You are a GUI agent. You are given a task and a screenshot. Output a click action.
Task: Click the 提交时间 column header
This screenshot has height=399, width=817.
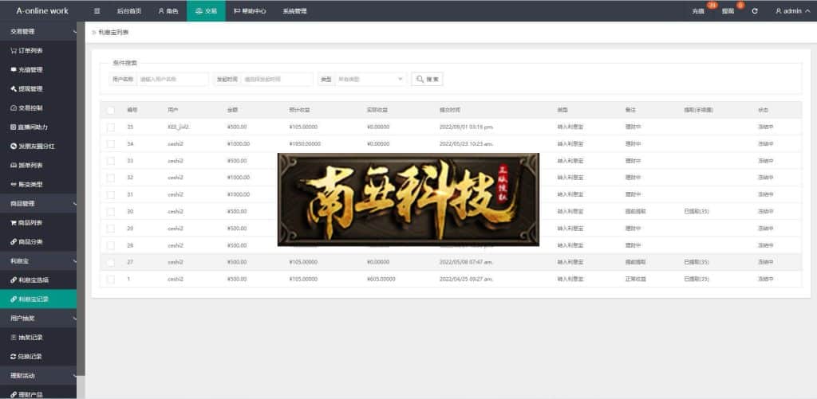point(450,110)
